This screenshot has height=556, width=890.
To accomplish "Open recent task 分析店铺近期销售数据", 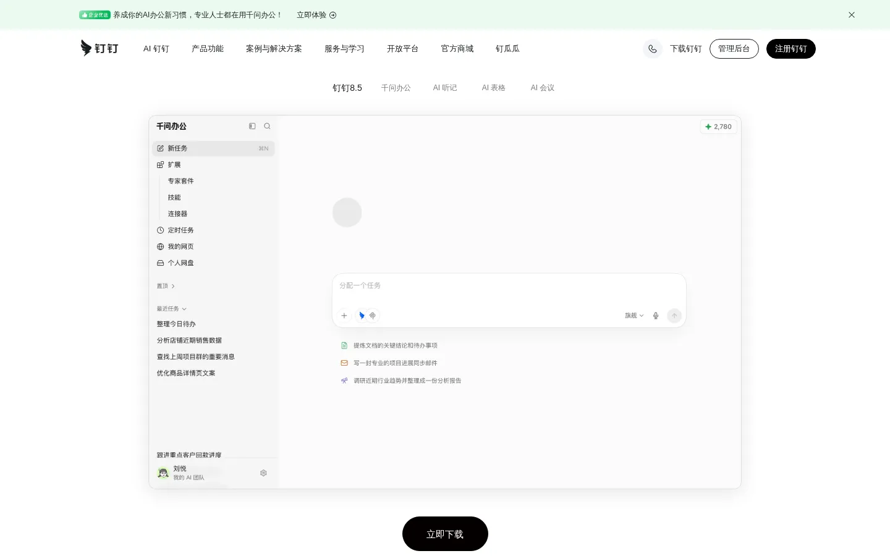I will (x=189, y=340).
